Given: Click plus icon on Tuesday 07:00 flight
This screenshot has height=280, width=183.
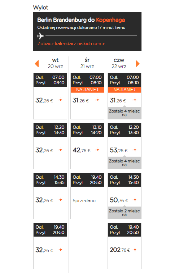Looking at the screenshot, I should pos(61,100).
